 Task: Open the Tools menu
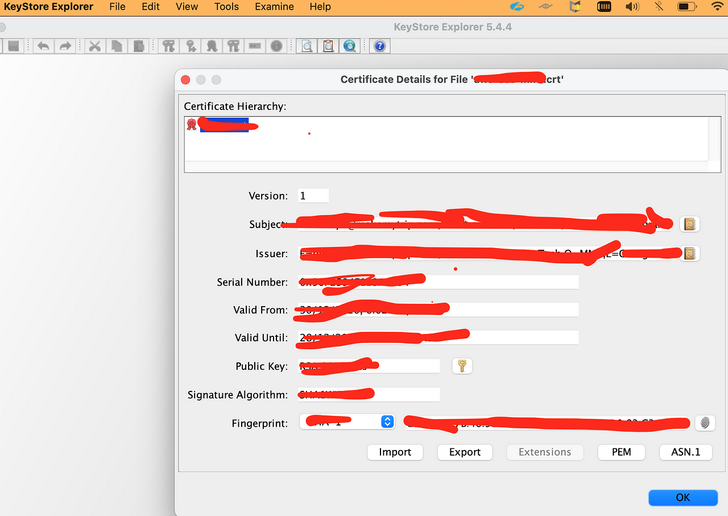coord(226,7)
